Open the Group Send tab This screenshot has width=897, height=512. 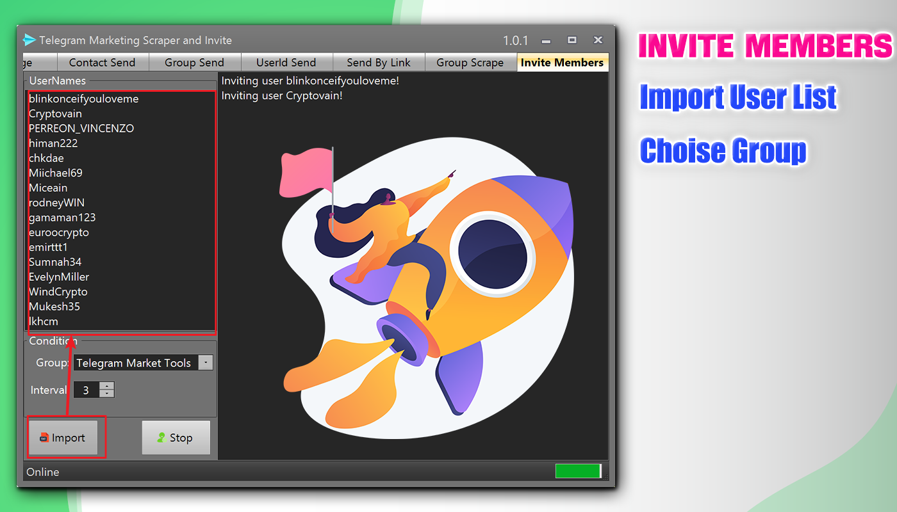coord(194,62)
